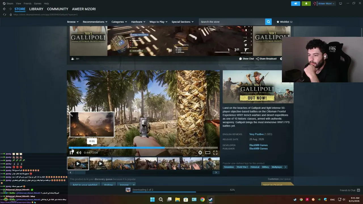Seek the trailer progress bar
This screenshot has height=204, width=363.
[x=143, y=148]
